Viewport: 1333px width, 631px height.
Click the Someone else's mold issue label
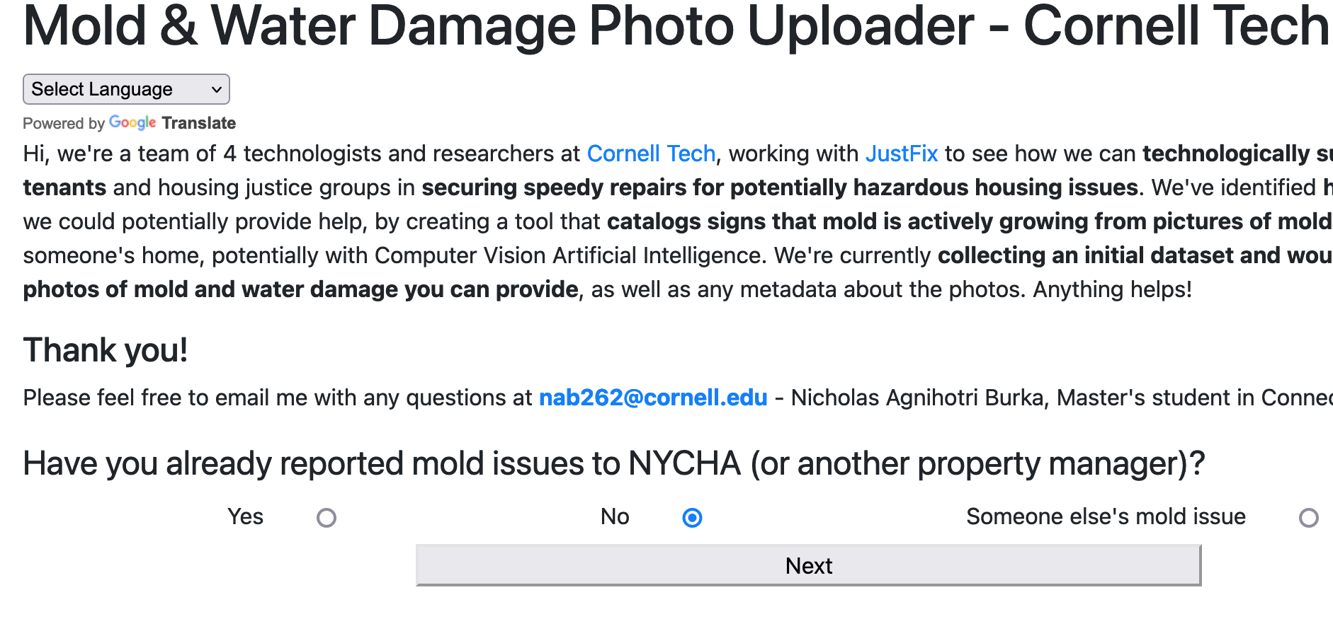pyautogui.click(x=1105, y=517)
